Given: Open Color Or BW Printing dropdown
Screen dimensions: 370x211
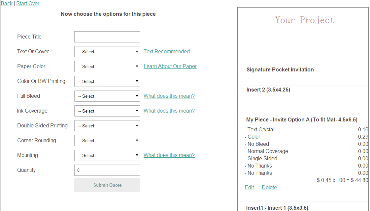Looking at the screenshot, I should [107, 81].
